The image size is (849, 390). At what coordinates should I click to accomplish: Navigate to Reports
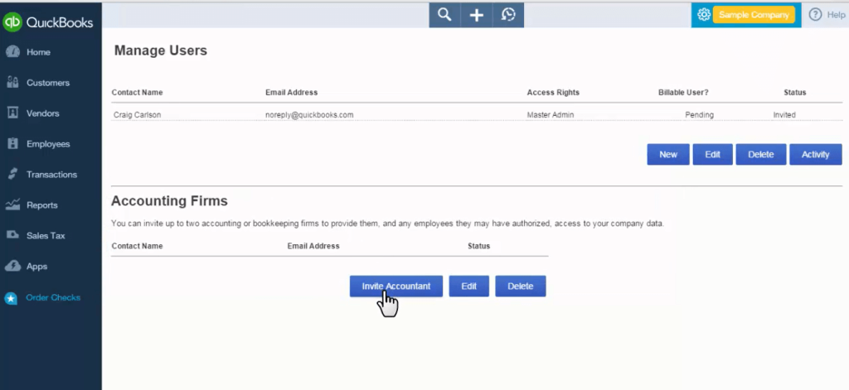click(x=42, y=205)
